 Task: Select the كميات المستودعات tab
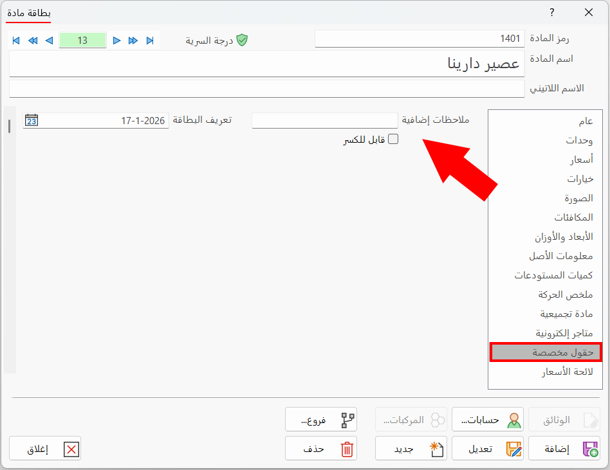pos(545,275)
